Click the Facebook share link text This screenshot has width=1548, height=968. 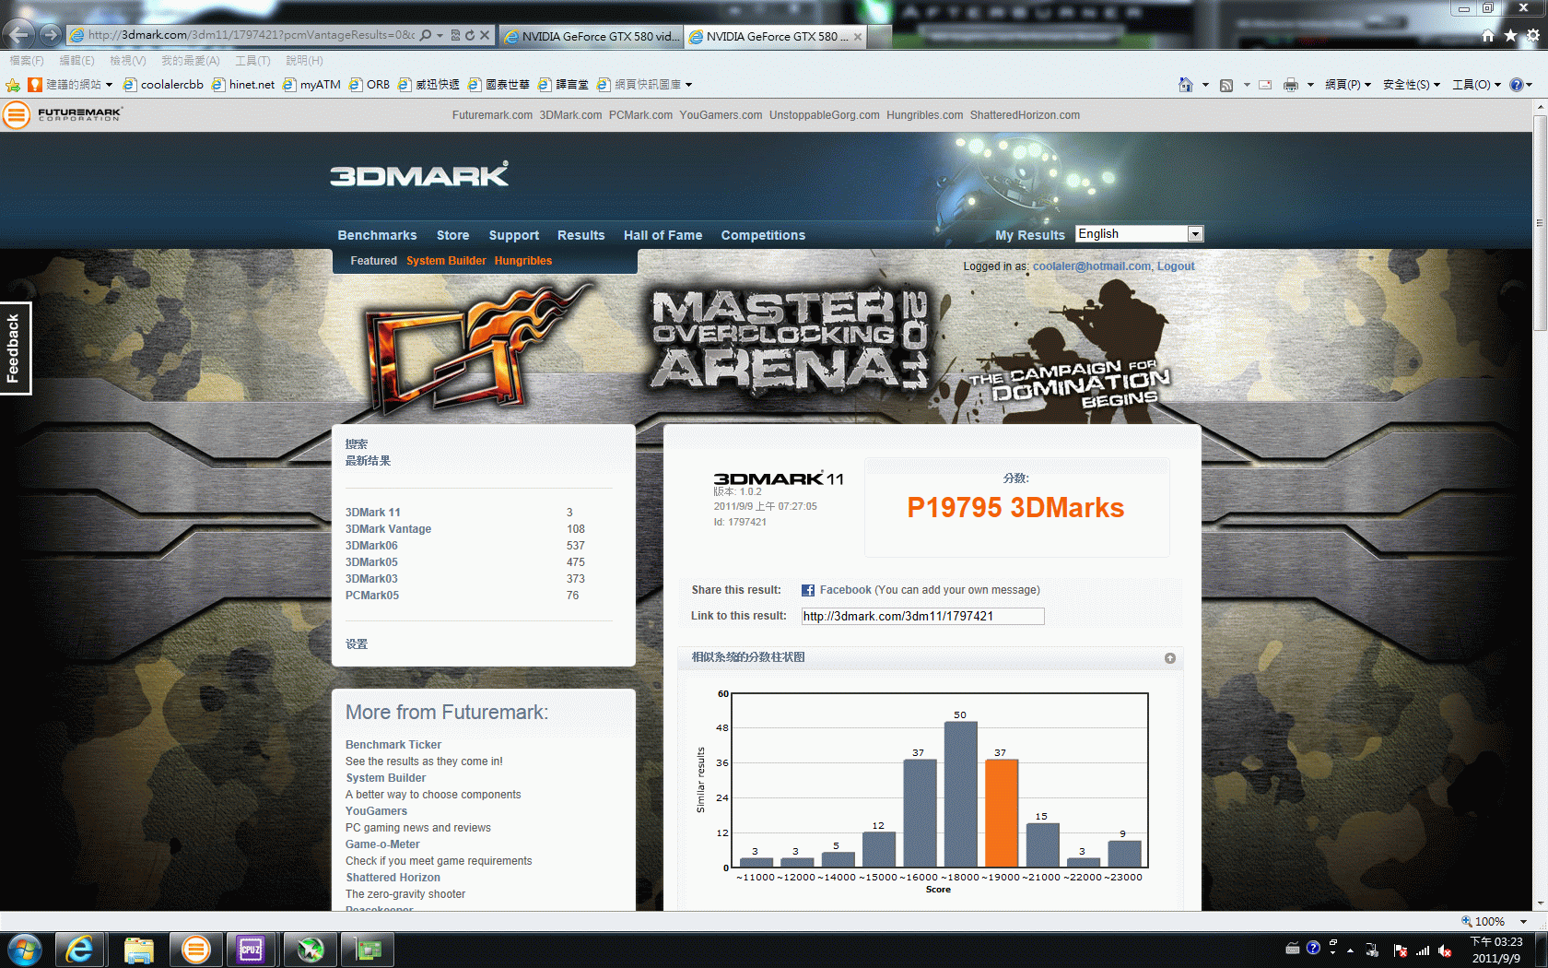click(x=845, y=590)
